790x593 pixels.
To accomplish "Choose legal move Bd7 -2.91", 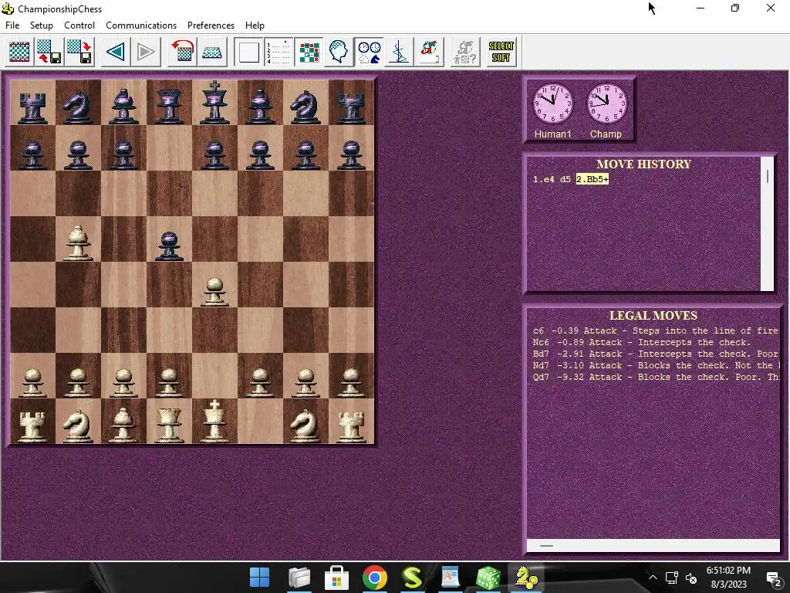I will click(656, 354).
